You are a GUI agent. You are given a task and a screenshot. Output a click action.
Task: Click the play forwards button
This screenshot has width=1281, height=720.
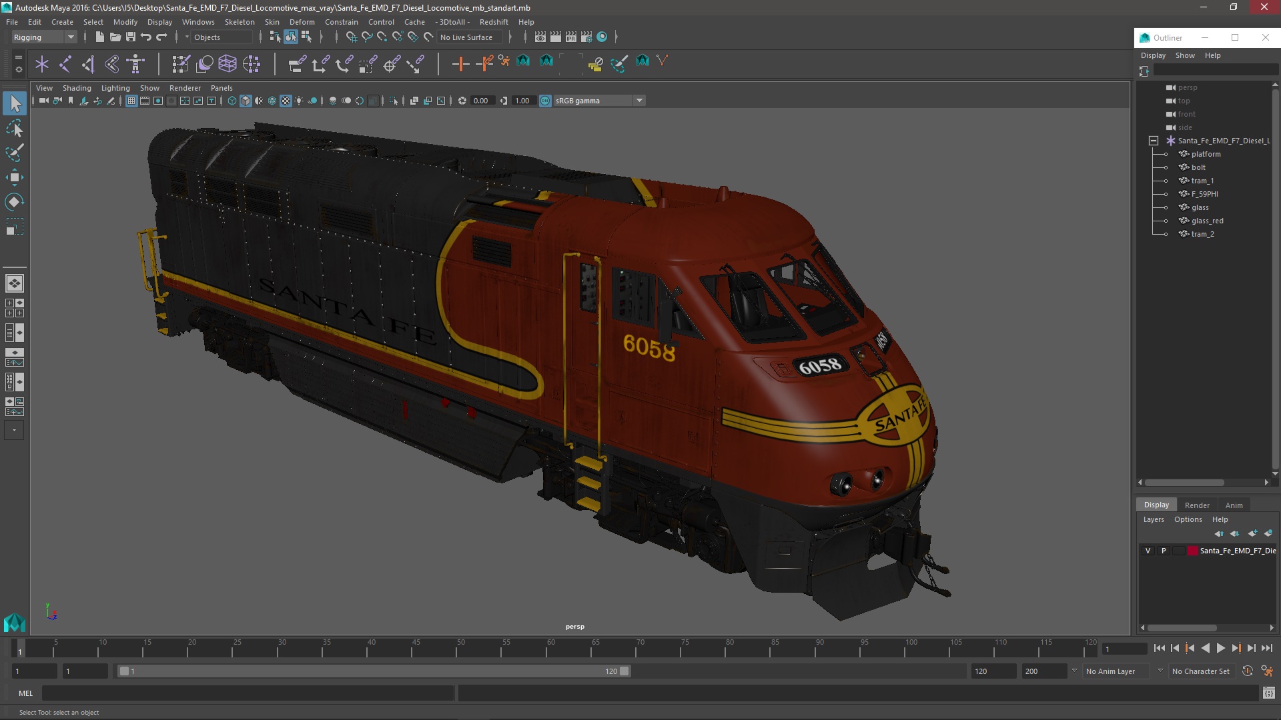(1220, 648)
